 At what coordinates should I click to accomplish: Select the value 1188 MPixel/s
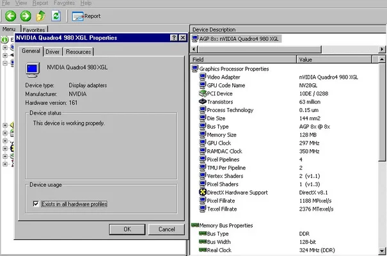[x=315, y=201]
